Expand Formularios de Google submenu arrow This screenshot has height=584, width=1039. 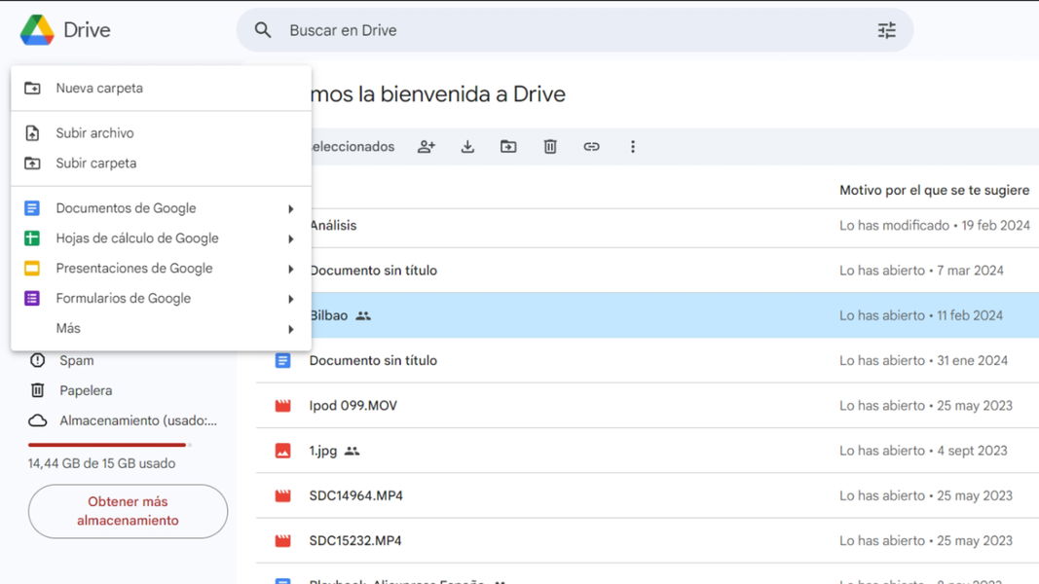click(x=291, y=299)
